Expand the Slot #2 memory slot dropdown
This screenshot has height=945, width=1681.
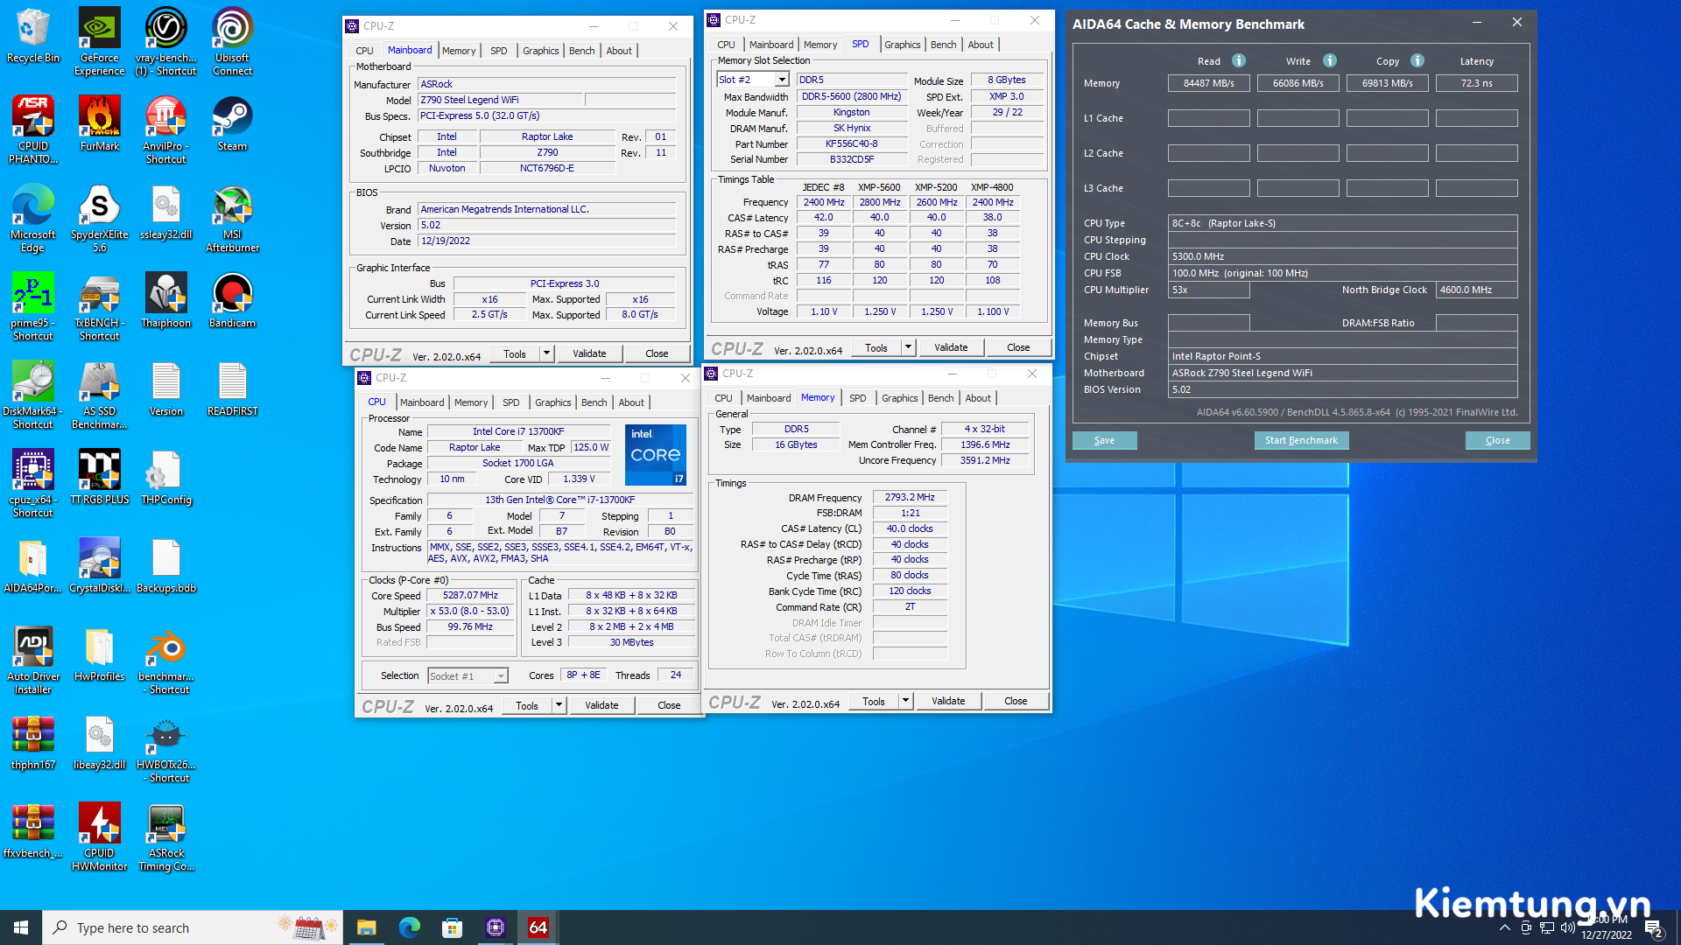coord(782,80)
